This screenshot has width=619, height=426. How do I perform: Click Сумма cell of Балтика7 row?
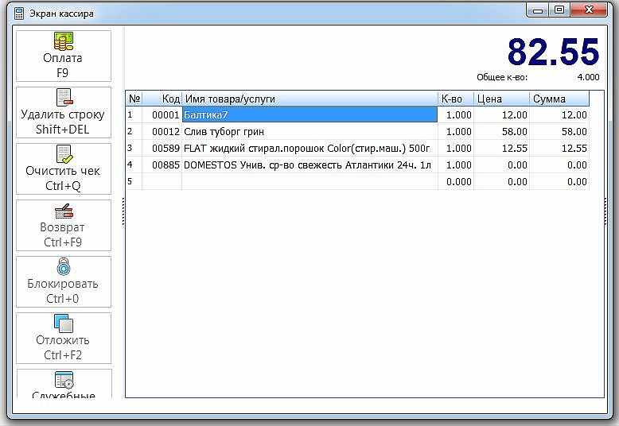[559, 115]
